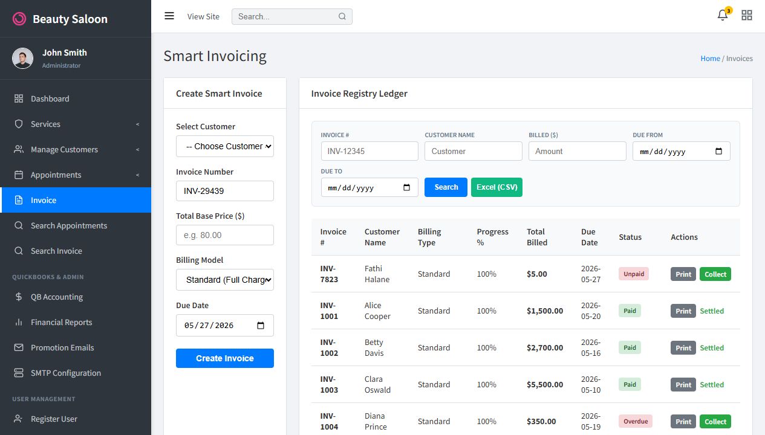Click the Overdue status badge for INV-1004
The width and height of the screenshot is (765, 435).
[x=636, y=421]
